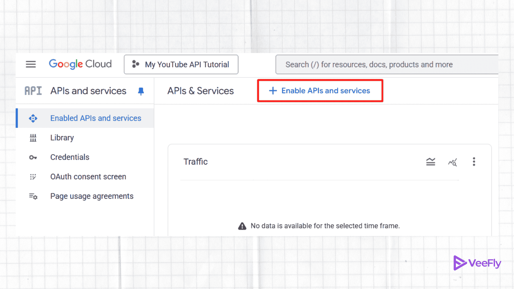514x289 pixels.
Task: Switch Traffic chart to area view icon
Action: coord(430,162)
